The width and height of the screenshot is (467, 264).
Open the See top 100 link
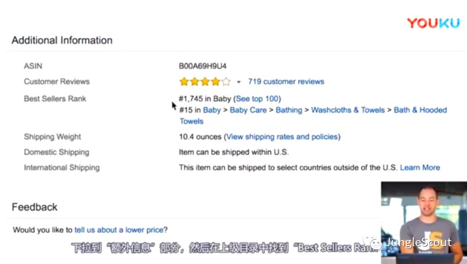coord(257,98)
